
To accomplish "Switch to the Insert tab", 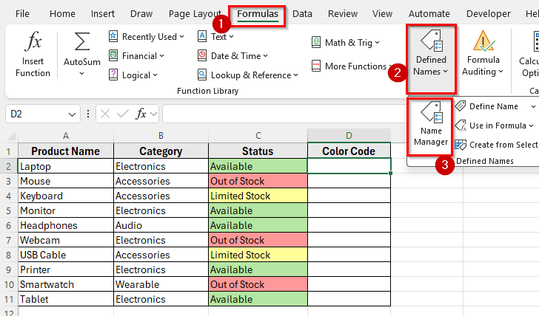I will [x=102, y=14].
